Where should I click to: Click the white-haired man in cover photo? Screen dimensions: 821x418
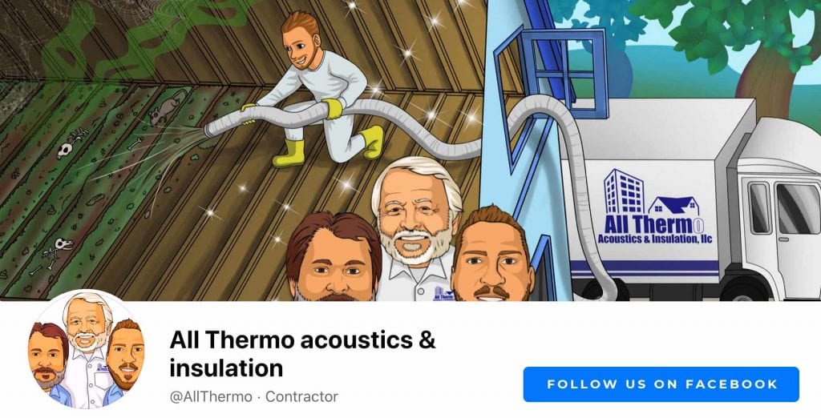417,229
